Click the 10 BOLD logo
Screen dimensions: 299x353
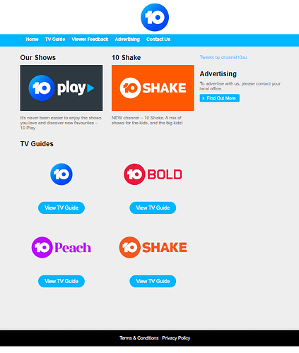(x=153, y=174)
